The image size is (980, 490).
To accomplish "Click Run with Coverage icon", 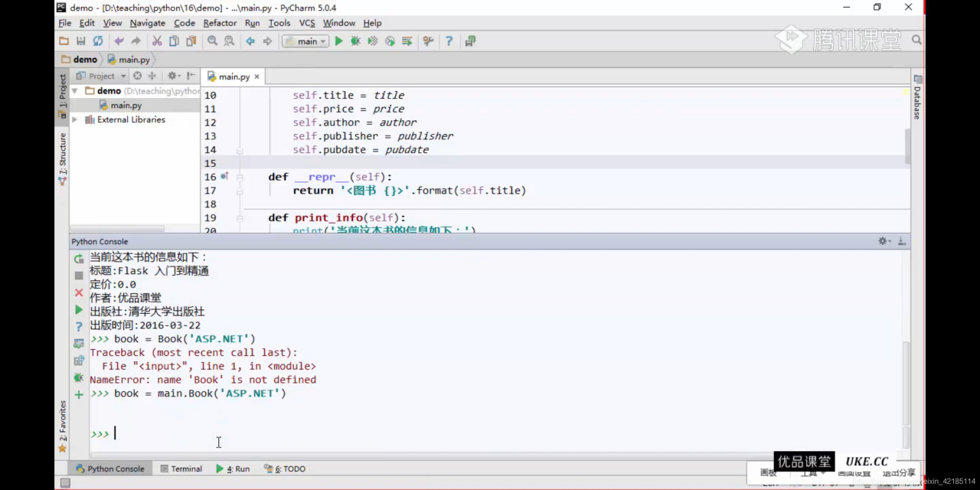I will (373, 41).
